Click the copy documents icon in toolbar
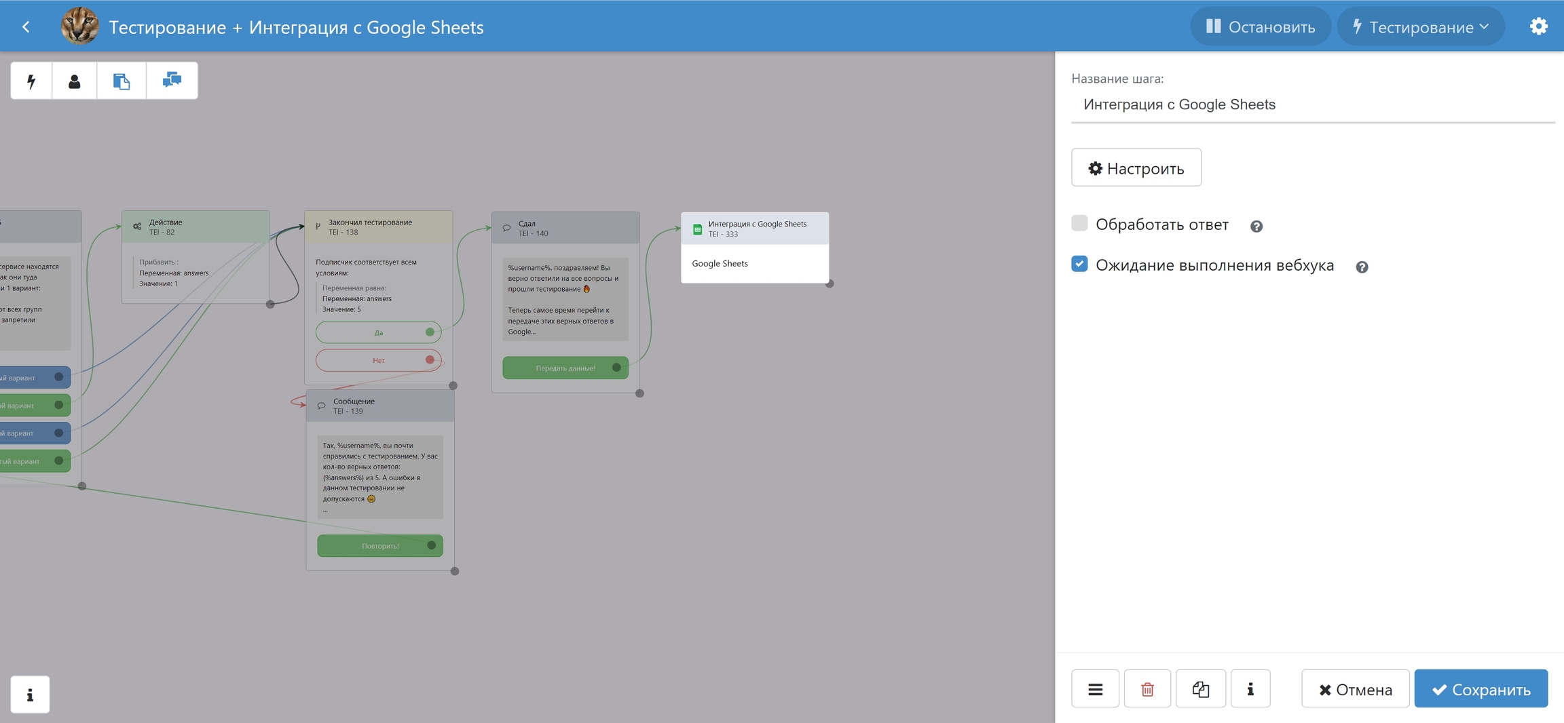 tap(122, 81)
